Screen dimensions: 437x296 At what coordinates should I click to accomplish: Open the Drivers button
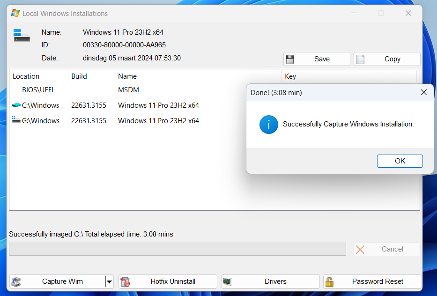(x=270, y=281)
